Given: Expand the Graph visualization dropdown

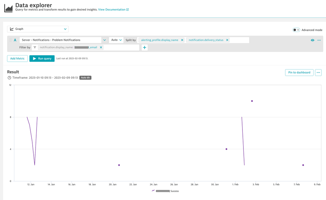Looking at the screenshot, I should (x=38, y=29).
